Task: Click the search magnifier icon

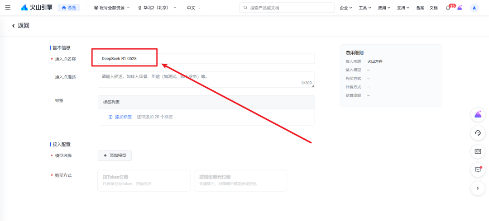Action: 245,8
